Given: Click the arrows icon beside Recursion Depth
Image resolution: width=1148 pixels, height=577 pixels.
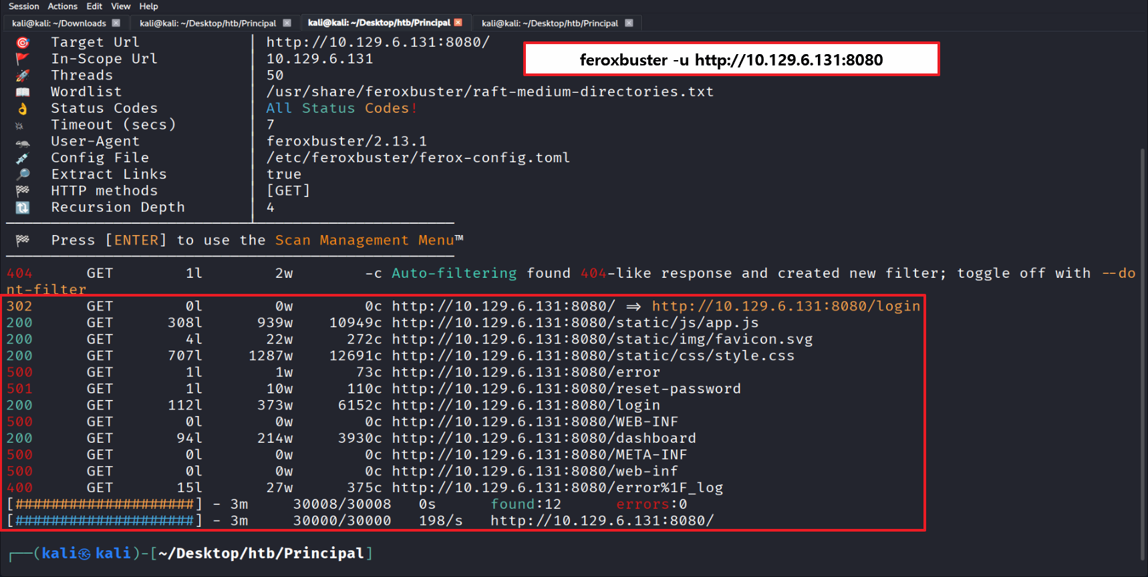Looking at the screenshot, I should pos(23,208).
